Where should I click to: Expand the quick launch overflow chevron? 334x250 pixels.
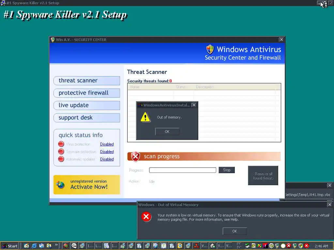click(x=56, y=245)
